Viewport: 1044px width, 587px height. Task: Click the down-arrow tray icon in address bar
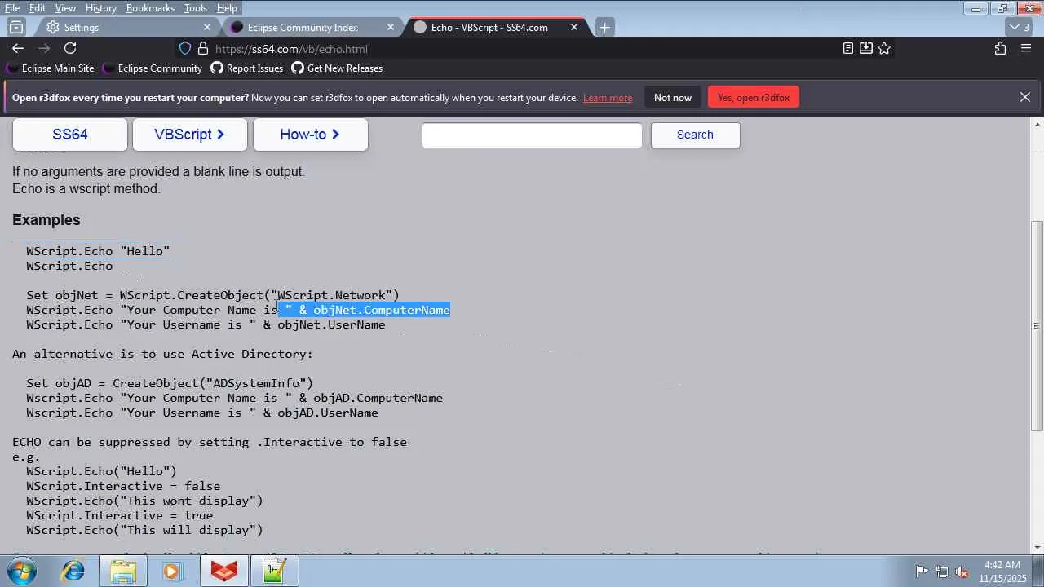(866, 48)
